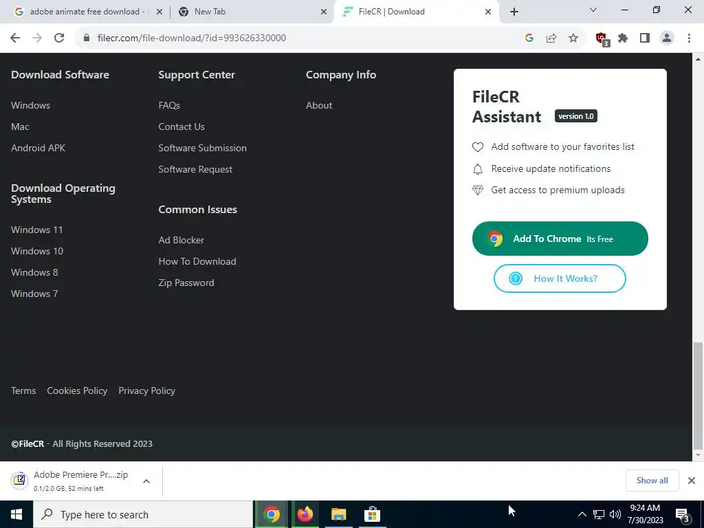Screen dimensions: 704x528
Task: Show hidden system tray icons
Action: (582, 514)
